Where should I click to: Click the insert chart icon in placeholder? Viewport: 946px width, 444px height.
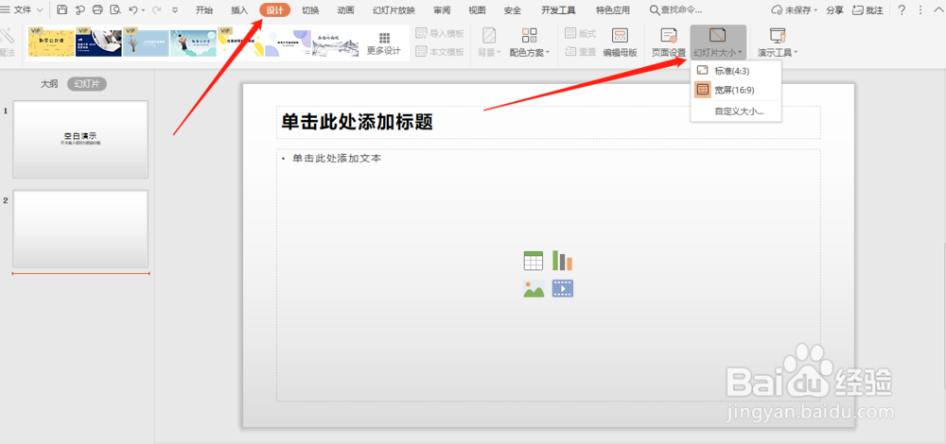coord(562,261)
